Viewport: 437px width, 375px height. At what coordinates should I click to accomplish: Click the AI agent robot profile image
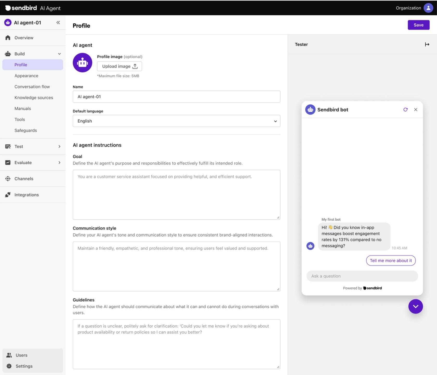pyautogui.click(x=82, y=63)
